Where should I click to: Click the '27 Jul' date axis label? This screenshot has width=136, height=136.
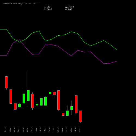80,130
